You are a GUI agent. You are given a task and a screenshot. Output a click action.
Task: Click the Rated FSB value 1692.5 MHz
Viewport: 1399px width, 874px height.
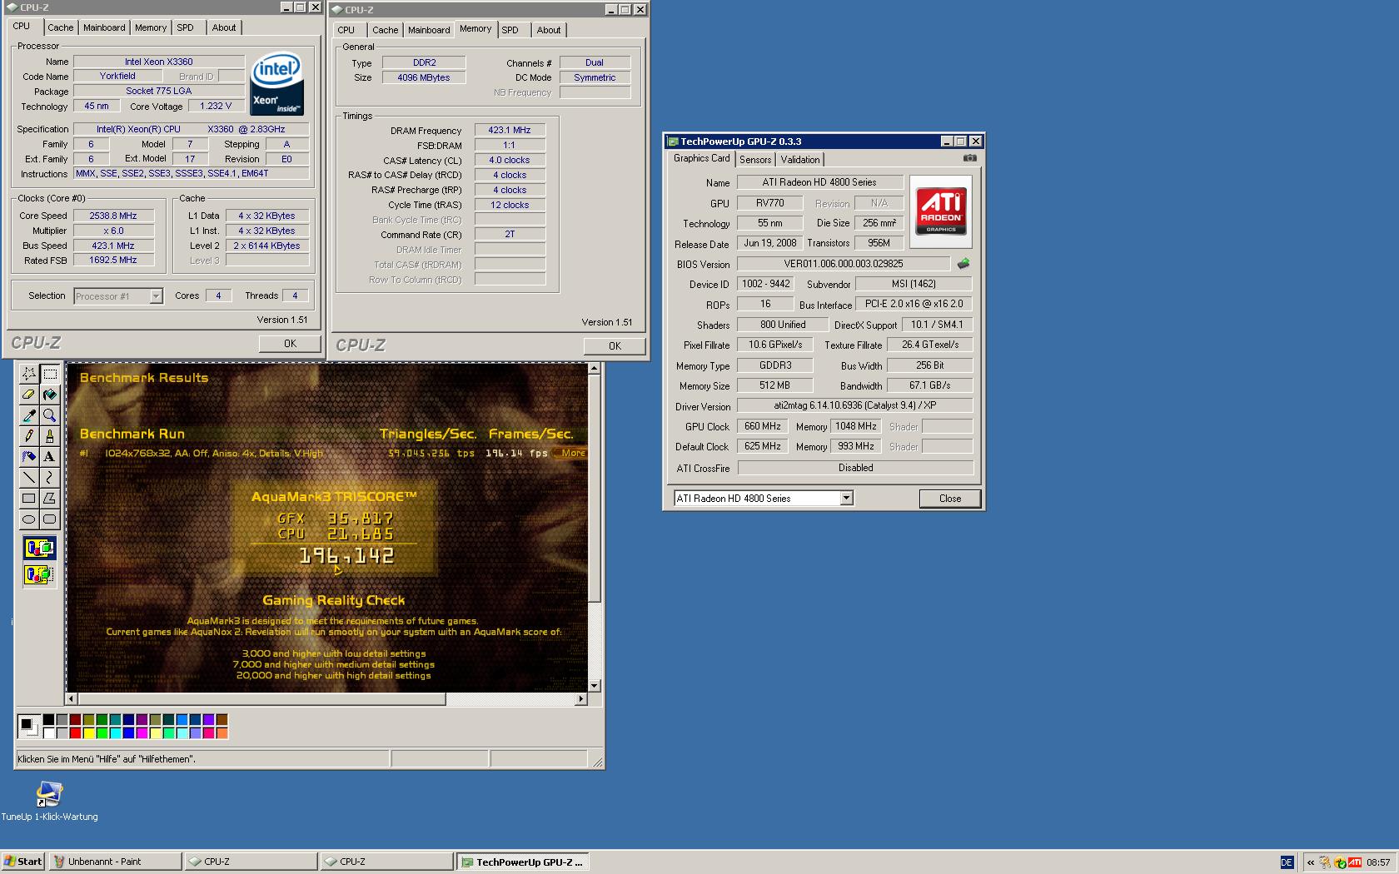coord(112,261)
